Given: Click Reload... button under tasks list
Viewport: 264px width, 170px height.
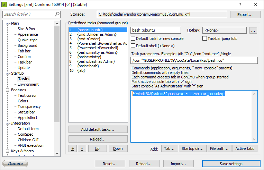Looking at the screenshot, I should pos(98,139).
